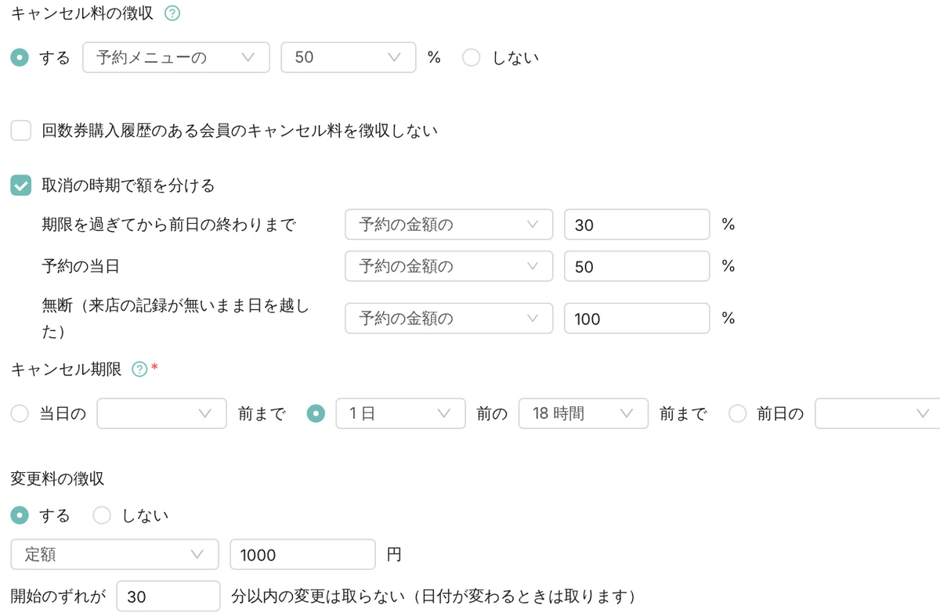Check 回数券購入履歴のある会員 exemption checkbox
The width and height of the screenshot is (940, 613).
[x=21, y=131]
